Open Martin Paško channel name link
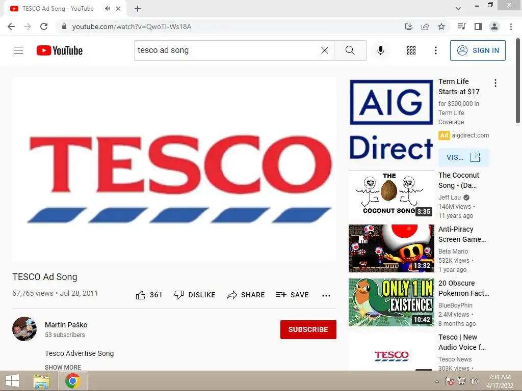 [x=66, y=325]
